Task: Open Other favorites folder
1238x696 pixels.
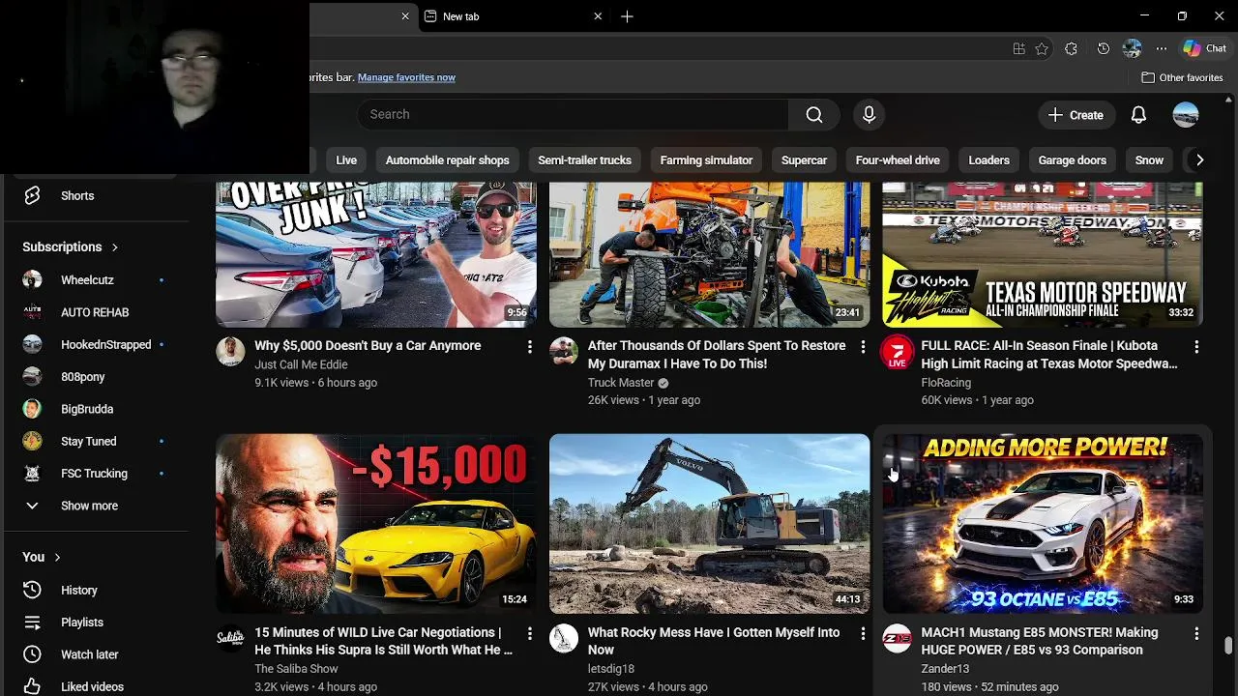Action: [x=1182, y=77]
